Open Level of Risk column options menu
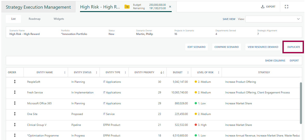Viewport: 306px width, 140px height. tap(218, 72)
